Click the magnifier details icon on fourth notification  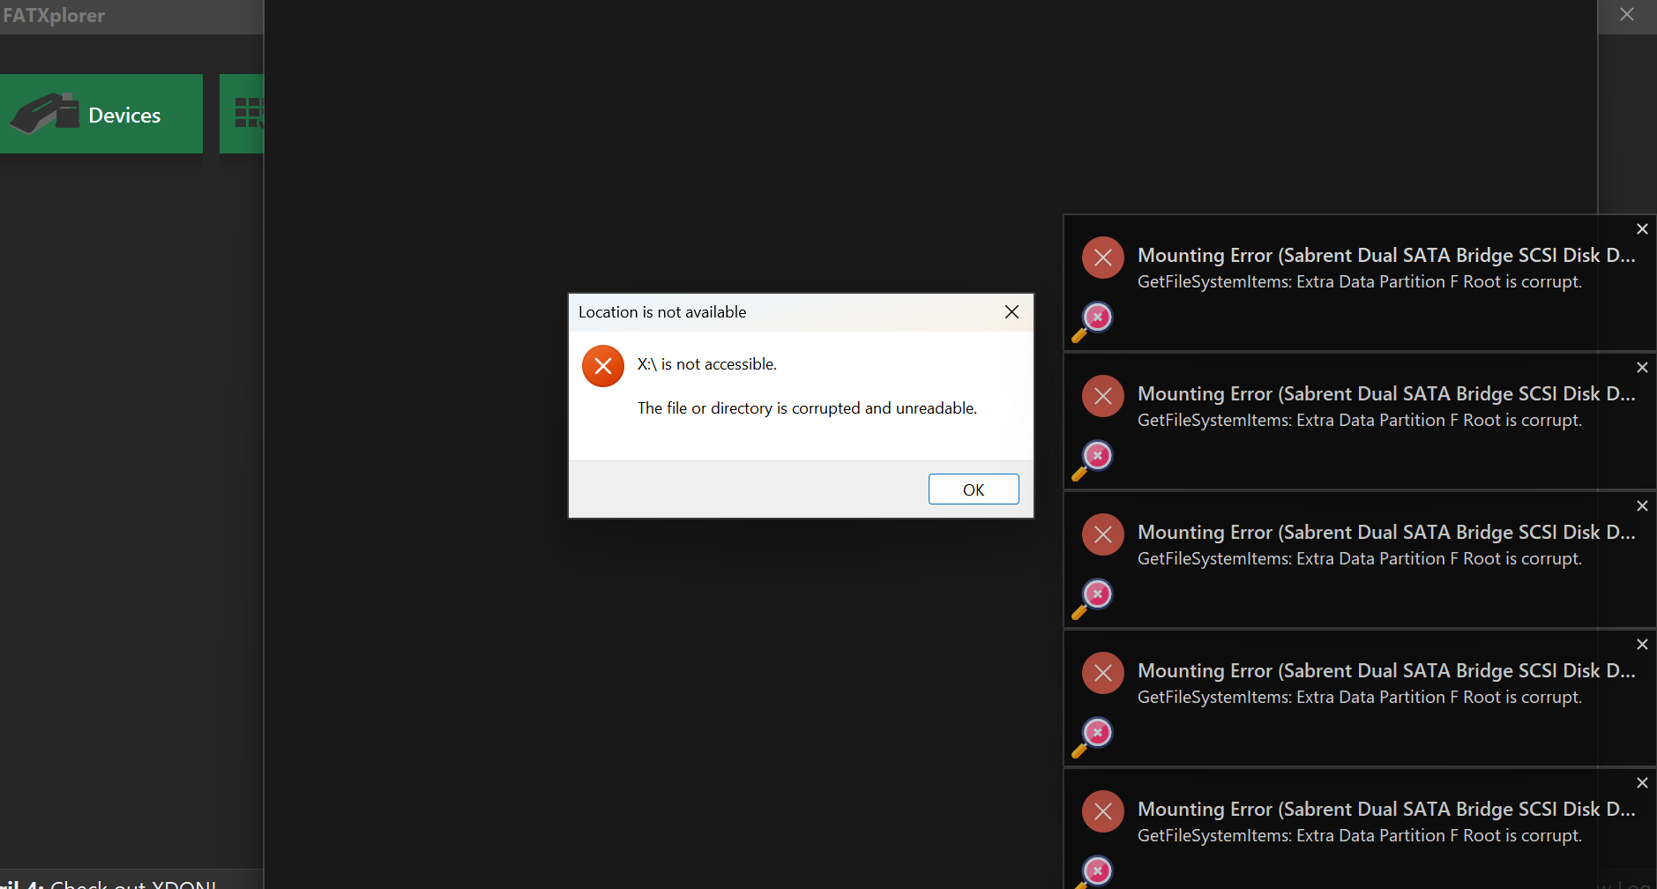pos(1093,737)
